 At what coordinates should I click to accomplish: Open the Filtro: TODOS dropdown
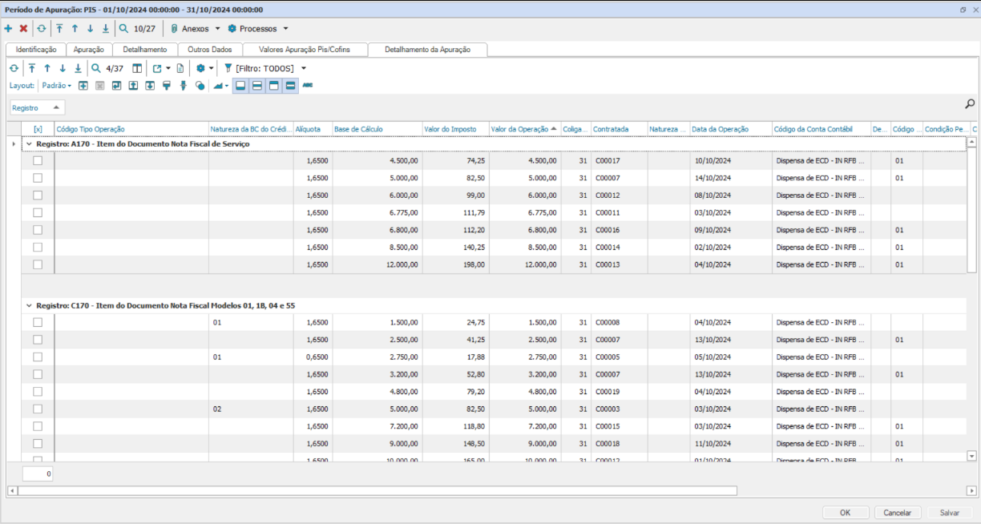[265, 68]
